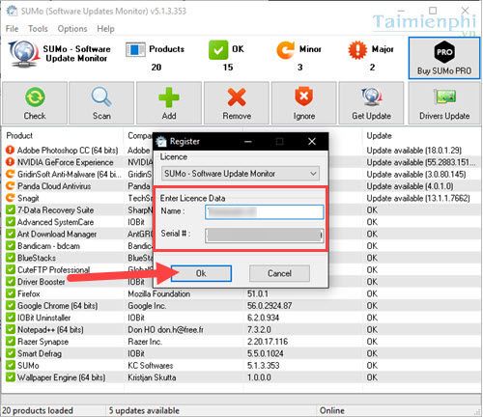Click the Get Update button

(371, 103)
